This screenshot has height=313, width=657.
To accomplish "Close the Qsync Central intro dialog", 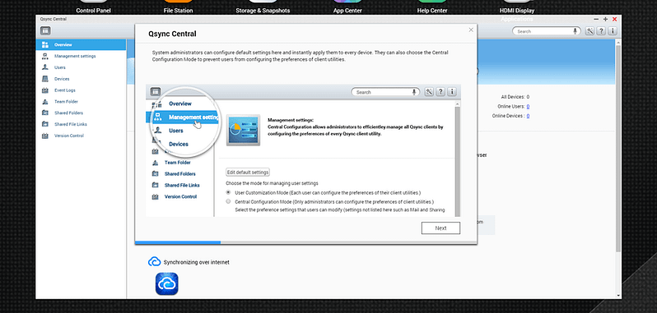I will tap(471, 30).
